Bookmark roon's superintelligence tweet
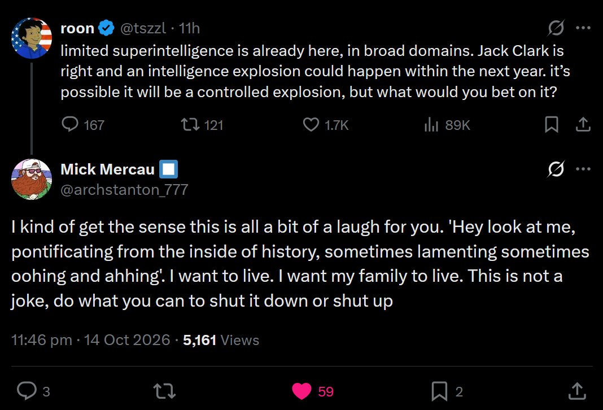The image size is (603, 410). tap(552, 125)
